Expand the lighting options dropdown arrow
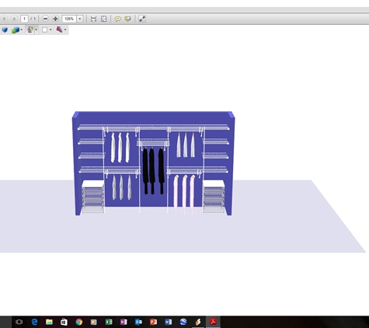369x328 pixels. 36,30
